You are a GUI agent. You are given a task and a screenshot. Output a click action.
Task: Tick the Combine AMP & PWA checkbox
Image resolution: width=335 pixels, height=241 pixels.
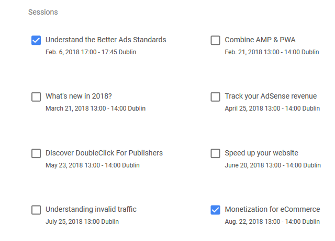pos(215,40)
